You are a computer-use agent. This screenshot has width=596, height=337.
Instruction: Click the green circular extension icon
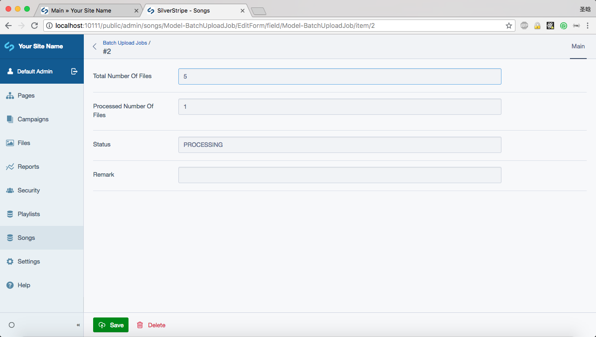click(x=563, y=26)
